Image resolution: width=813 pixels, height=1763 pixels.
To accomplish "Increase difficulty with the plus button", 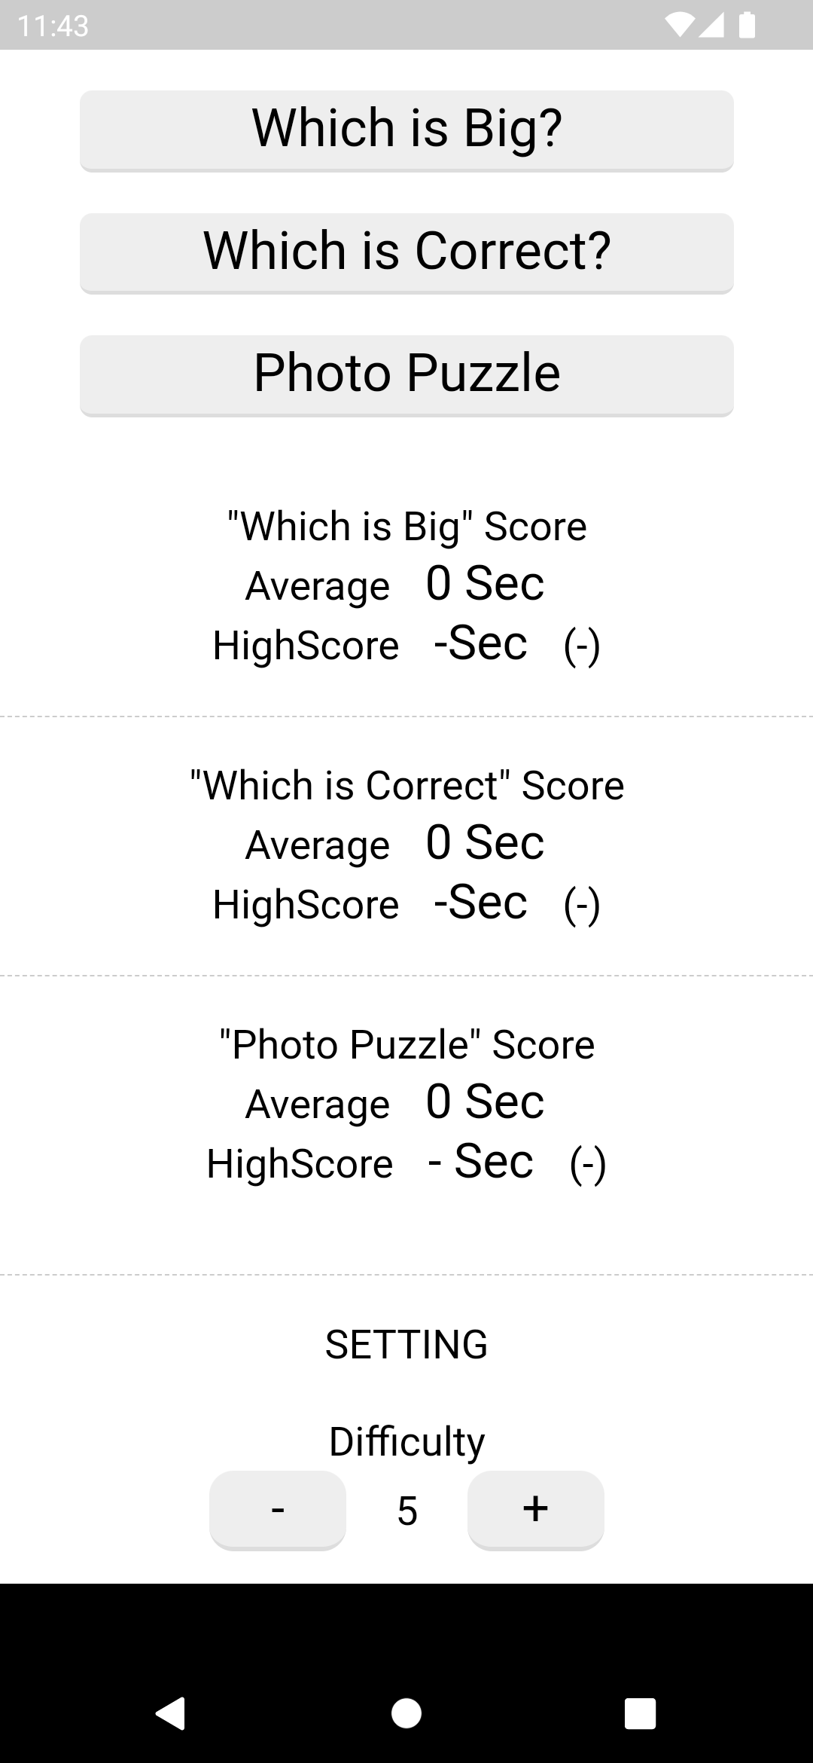I will point(535,1510).
